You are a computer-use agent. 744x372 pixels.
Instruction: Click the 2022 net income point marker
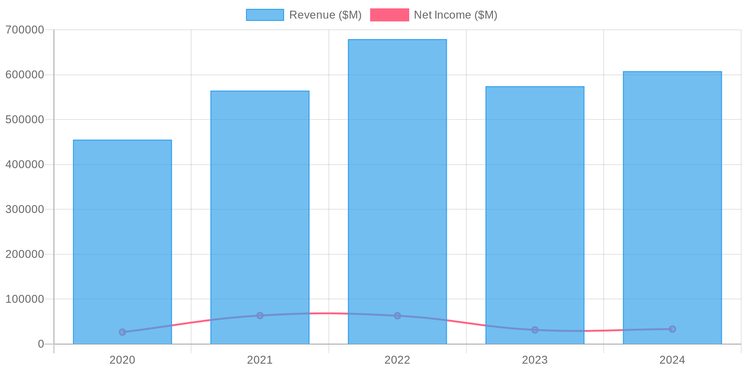(x=397, y=316)
